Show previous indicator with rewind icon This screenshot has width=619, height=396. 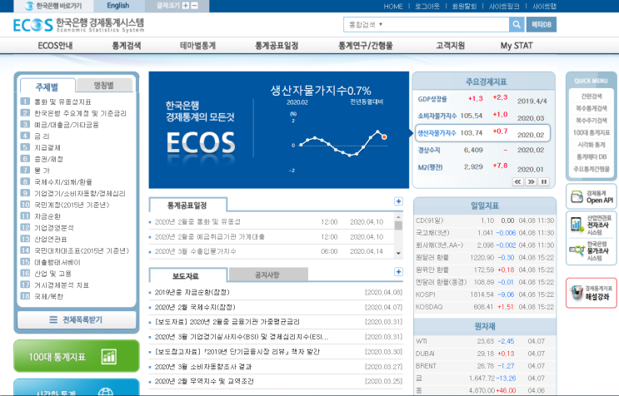point(517,181)
